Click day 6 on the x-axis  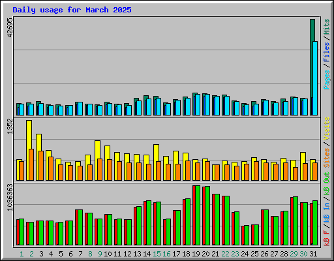(70, 254)
